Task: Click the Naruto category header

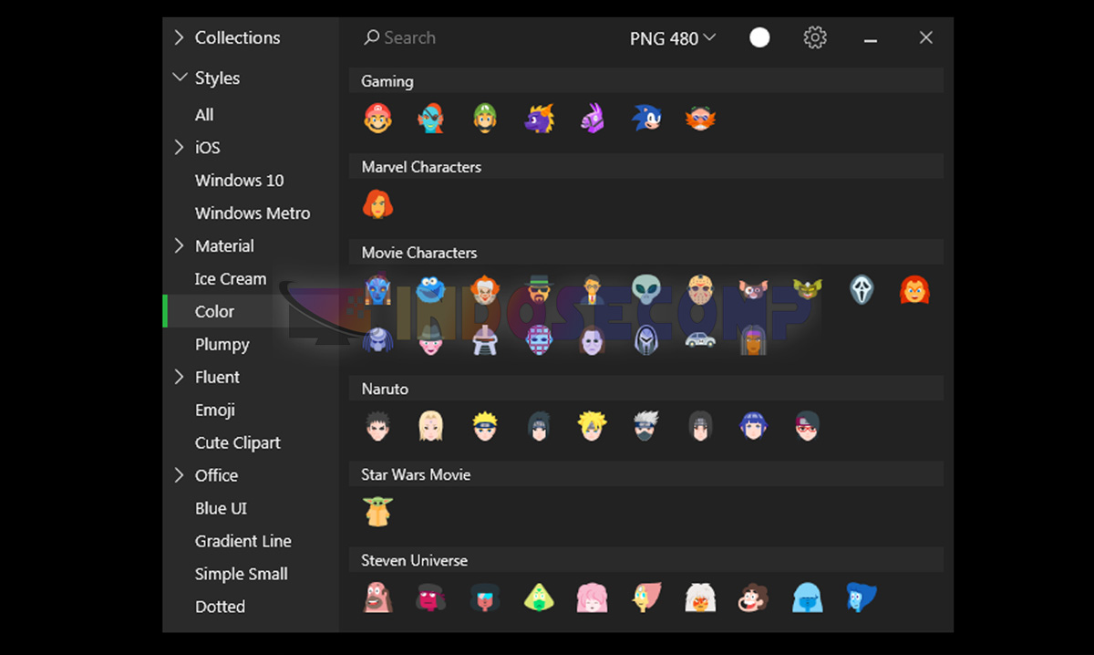Action: [646, 389]
